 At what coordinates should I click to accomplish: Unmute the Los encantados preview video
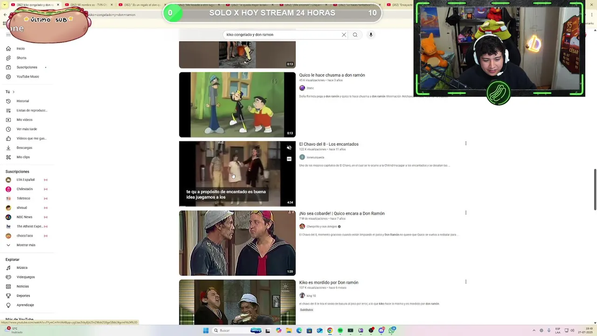click(289, 148)
